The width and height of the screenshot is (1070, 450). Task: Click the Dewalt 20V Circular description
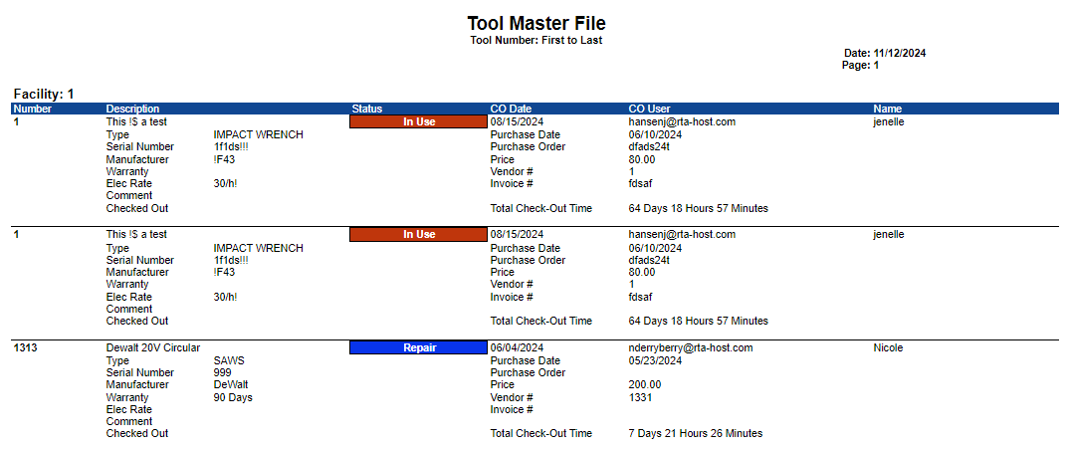pyautogui.click(x=153, y=348)
